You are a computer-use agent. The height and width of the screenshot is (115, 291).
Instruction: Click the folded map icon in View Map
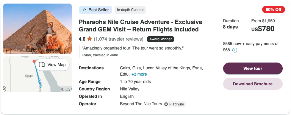(42, 65)
